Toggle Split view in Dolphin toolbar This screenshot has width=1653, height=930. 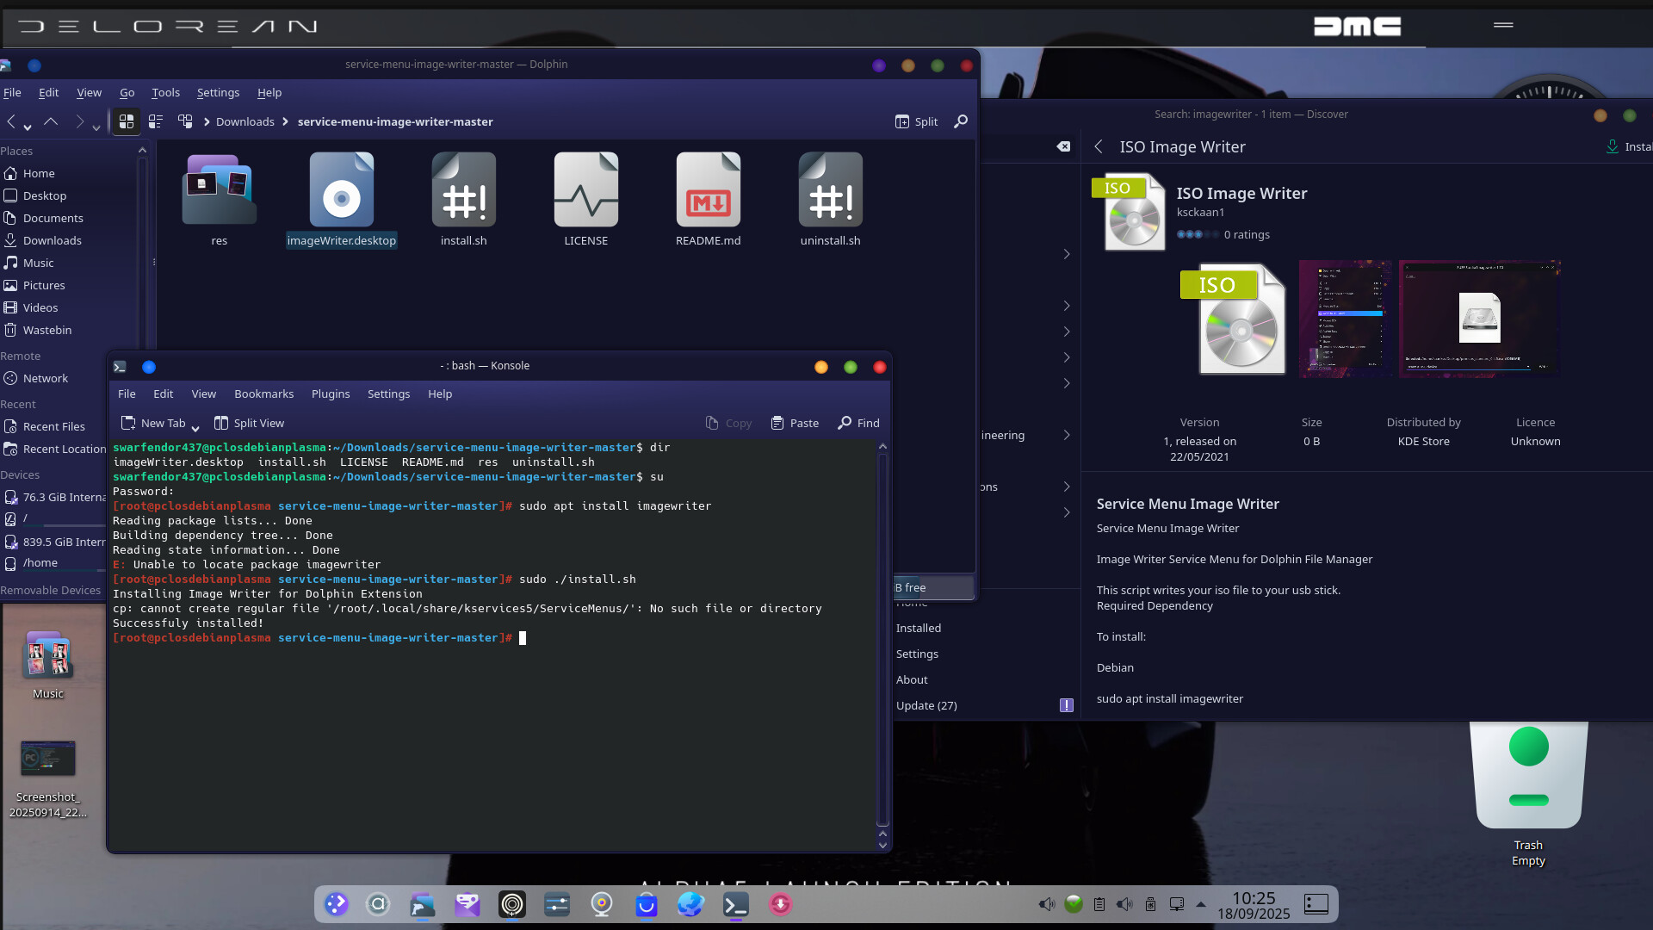tap(916, 121)
